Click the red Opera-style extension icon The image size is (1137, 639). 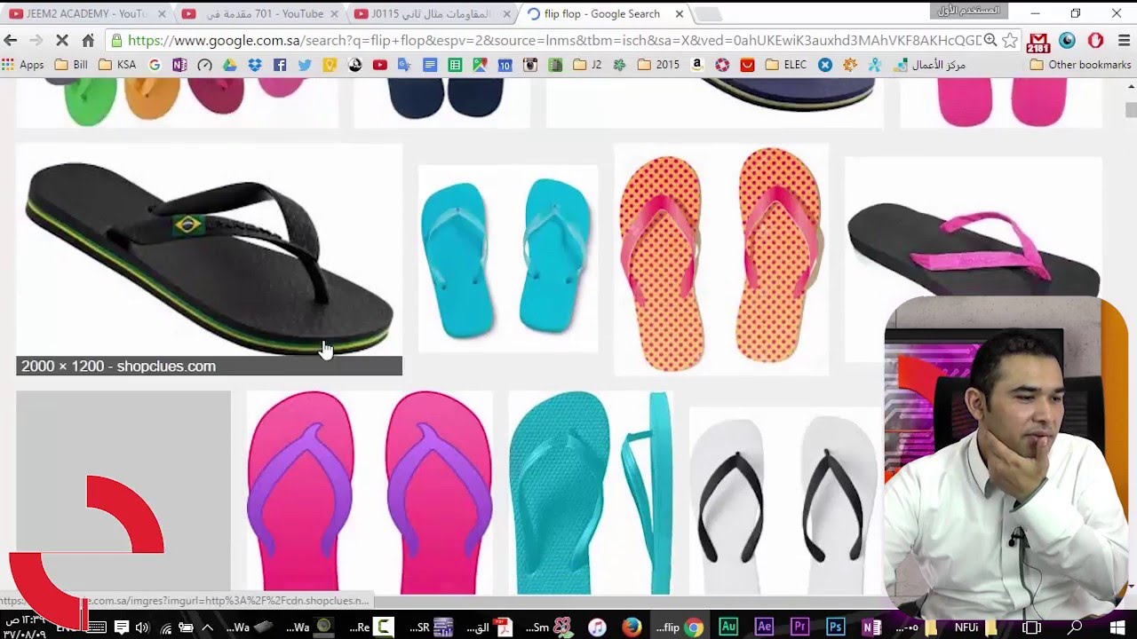[1095, 40]
